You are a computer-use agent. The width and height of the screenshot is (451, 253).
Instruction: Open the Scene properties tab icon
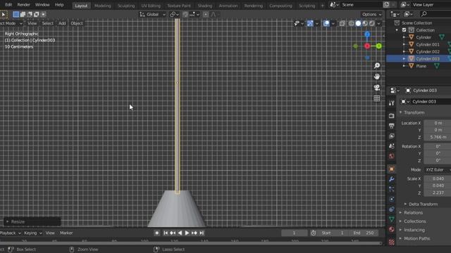(392, 146)
